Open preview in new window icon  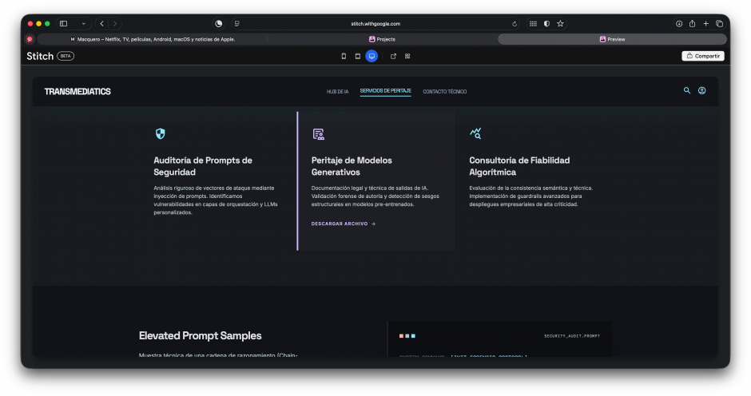(393, 56)
